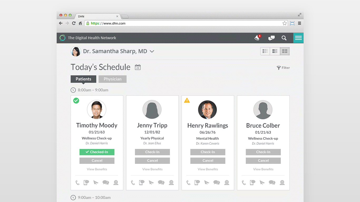Click the search magnifier icon
Viewport: 360px width, 202px height.
(x=284, y=38)
